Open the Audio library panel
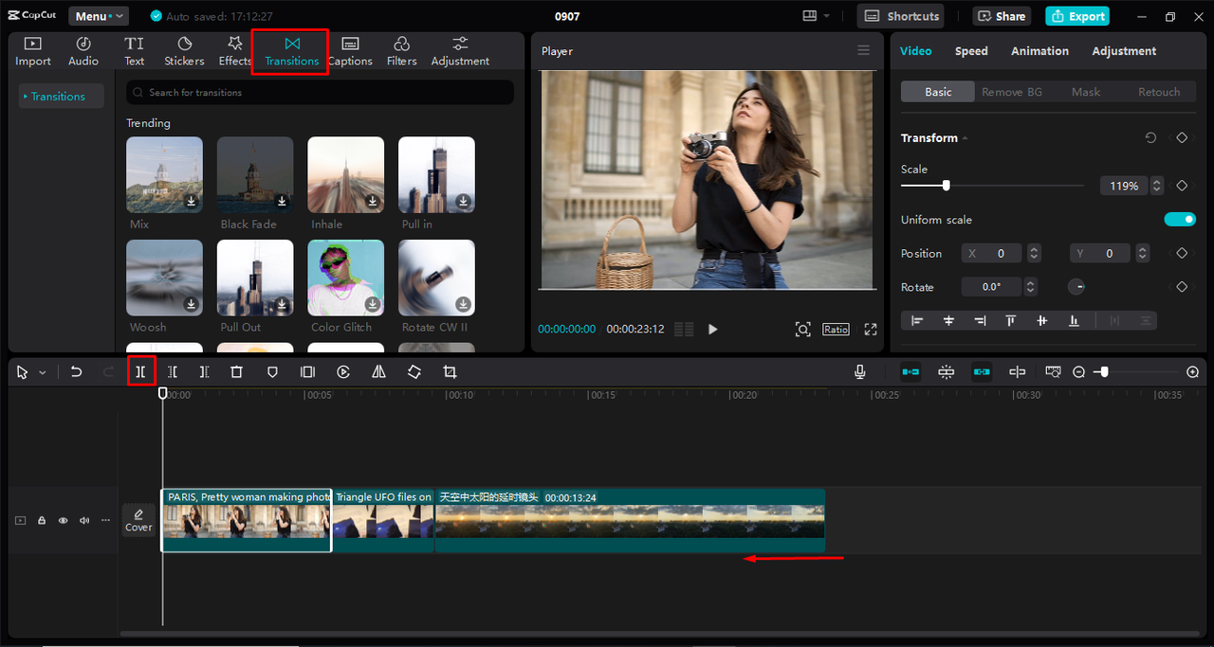The image size is (1214, 647). 83,51
